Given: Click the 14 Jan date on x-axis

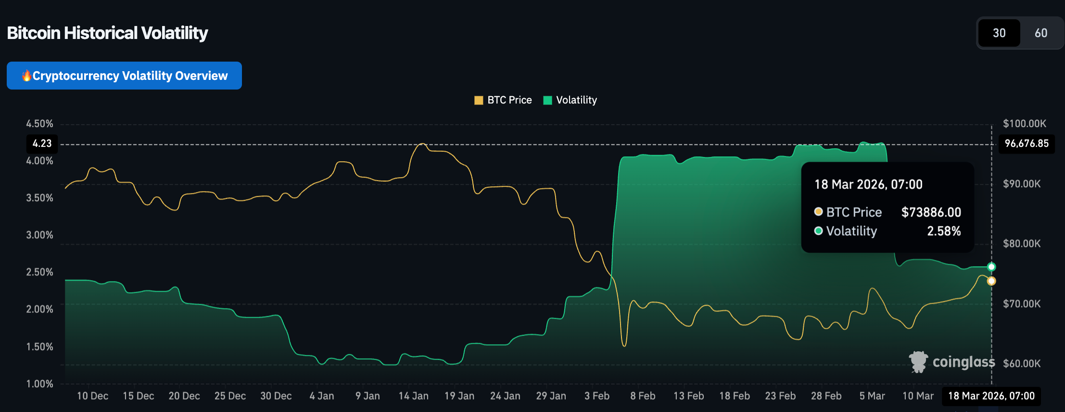Looking at the screenshot, I should click(413, 396).
